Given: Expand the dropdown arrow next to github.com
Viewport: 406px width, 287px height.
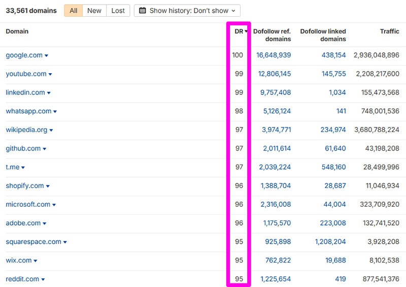Looking at the screenshot, I should (44, 149).
